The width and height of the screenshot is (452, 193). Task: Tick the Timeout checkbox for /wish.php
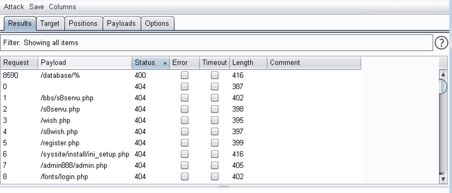click(215, 120)
